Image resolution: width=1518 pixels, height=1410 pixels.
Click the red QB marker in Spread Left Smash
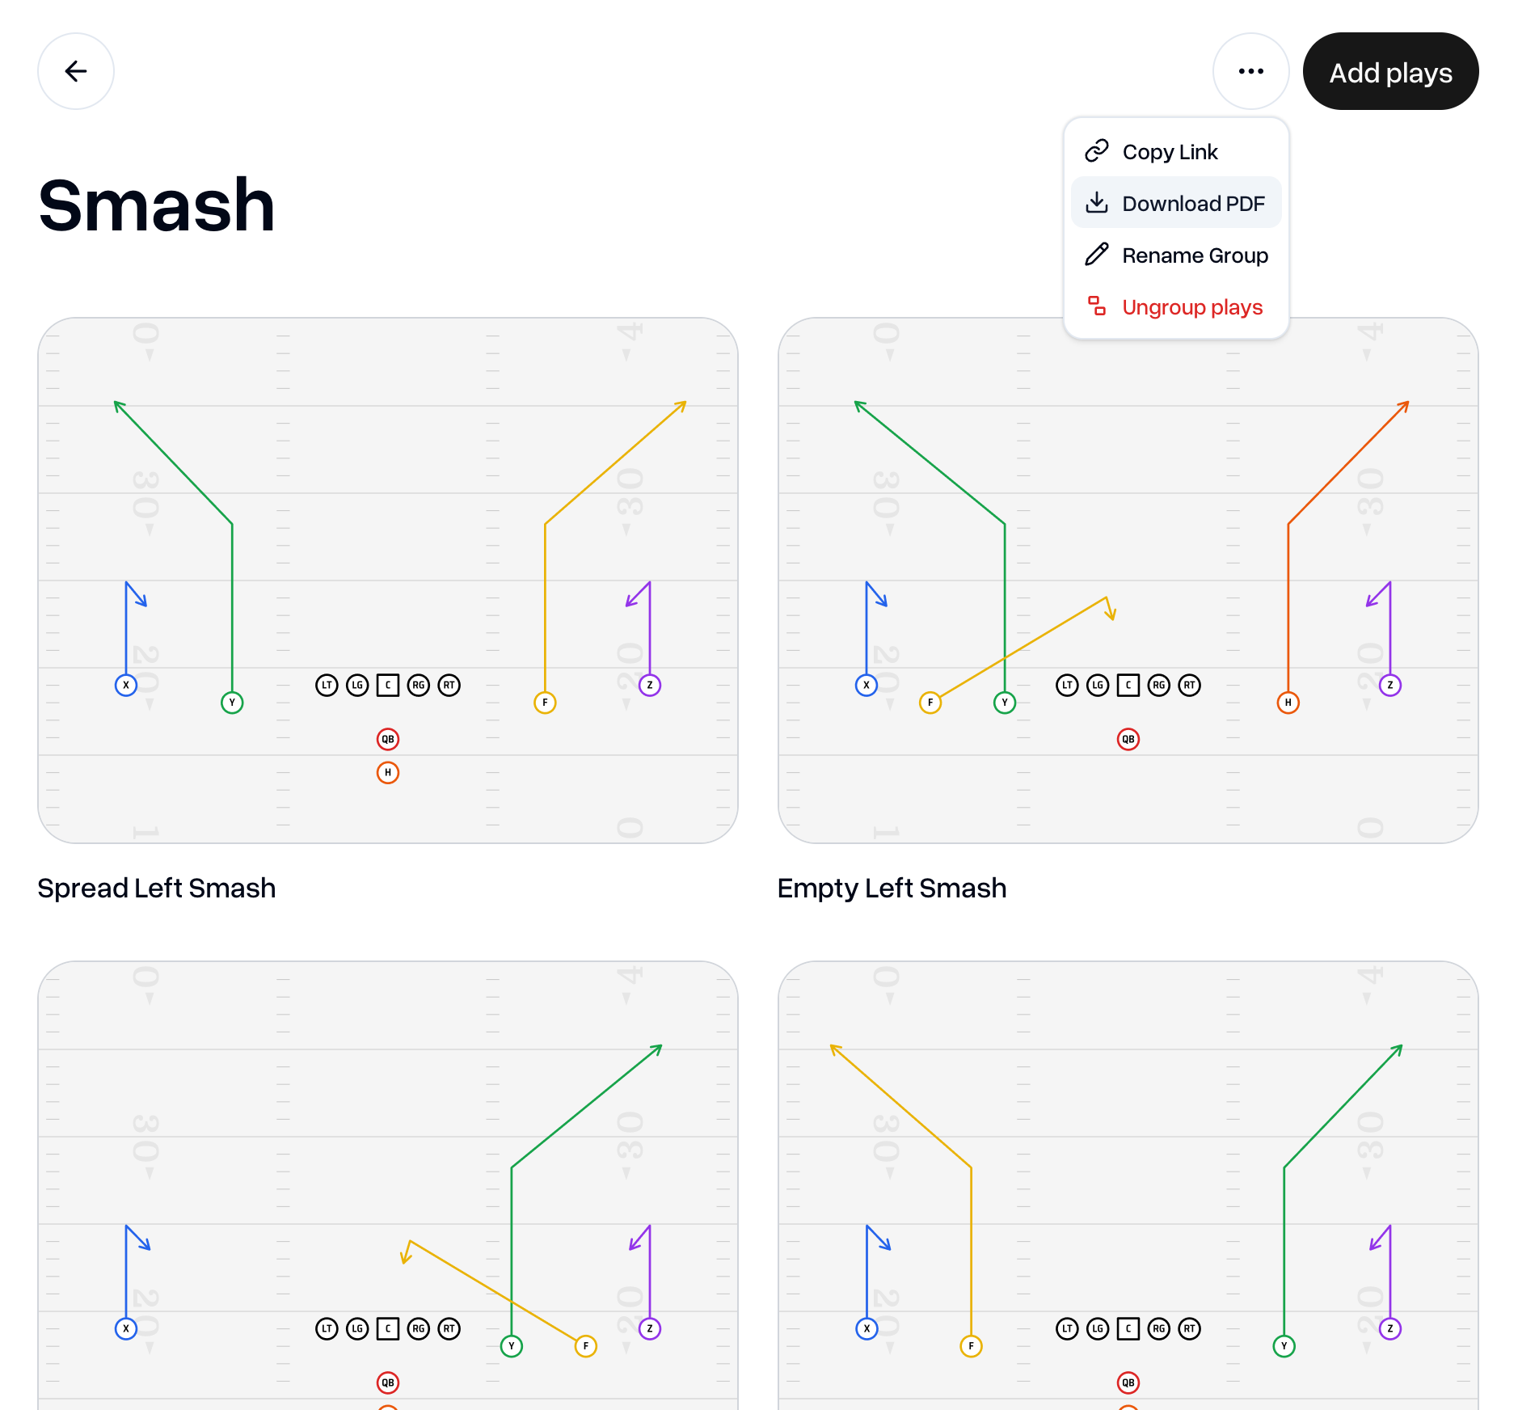pyautogui.click(x=388, y=739)
